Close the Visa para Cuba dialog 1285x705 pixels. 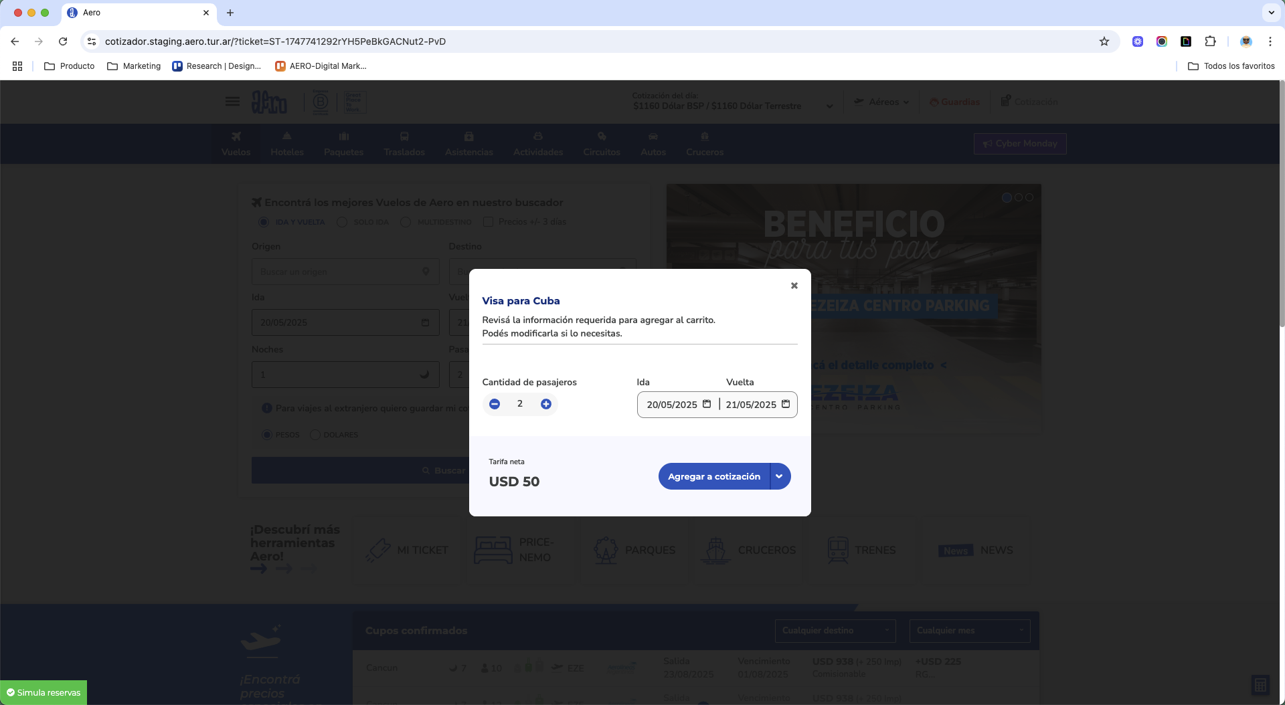tap(794, 286)
